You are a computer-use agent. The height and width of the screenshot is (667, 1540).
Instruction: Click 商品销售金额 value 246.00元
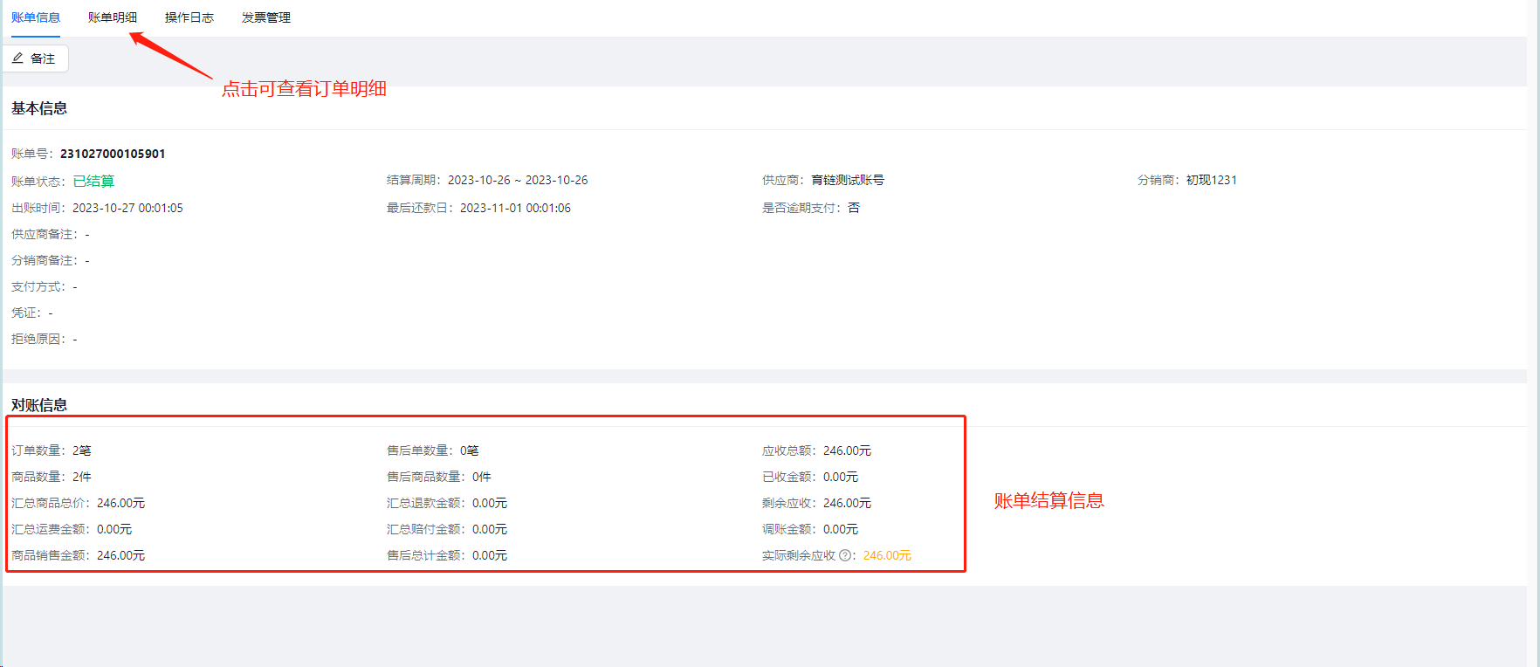[x=121, y=555]
